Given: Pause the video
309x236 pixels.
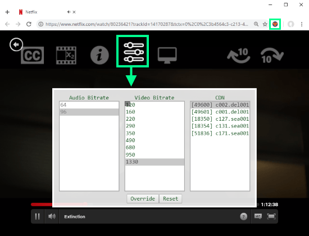Looking at the screenshot, I should (38, 216).
